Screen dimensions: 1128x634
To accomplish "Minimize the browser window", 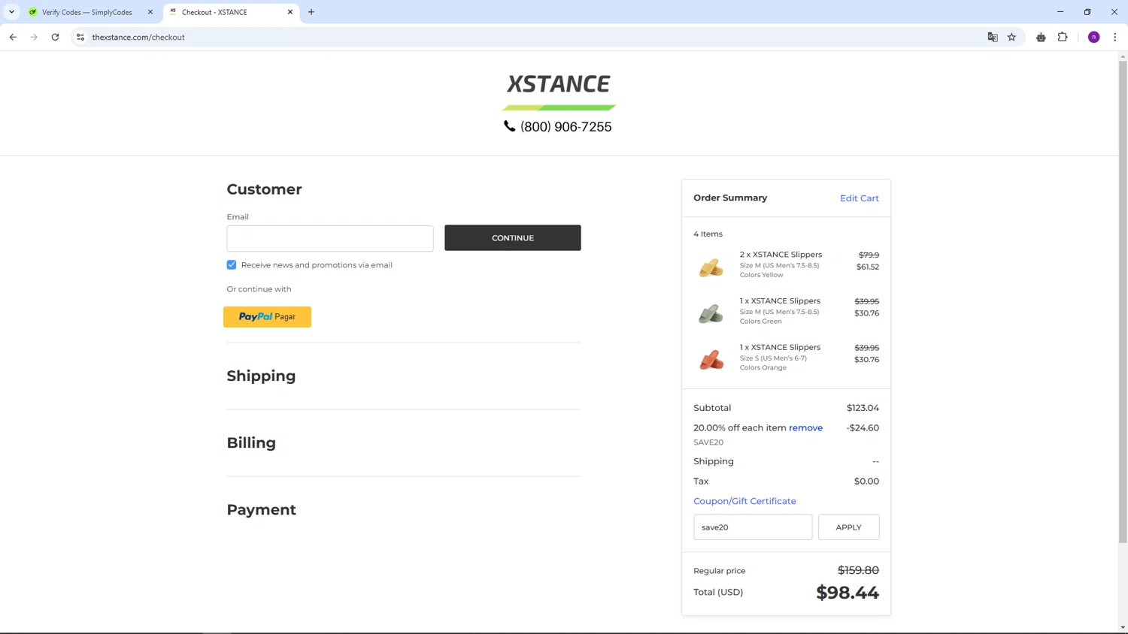I will [1060, 12].
